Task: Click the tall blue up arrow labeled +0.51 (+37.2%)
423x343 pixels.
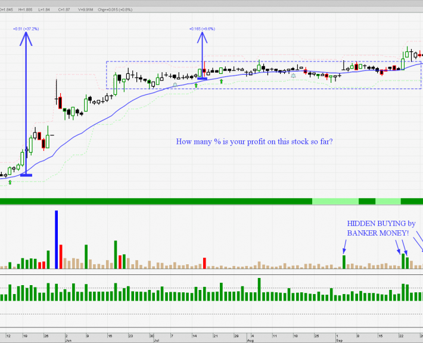Action: [x=26, y=101]
